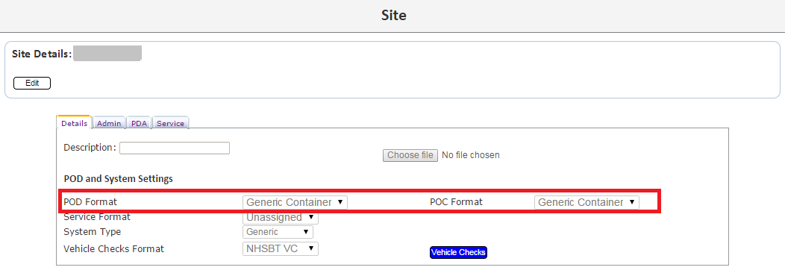This screenshot has height=276, width=785.
Task: Click the Description label
Action: tap(90, 148)
